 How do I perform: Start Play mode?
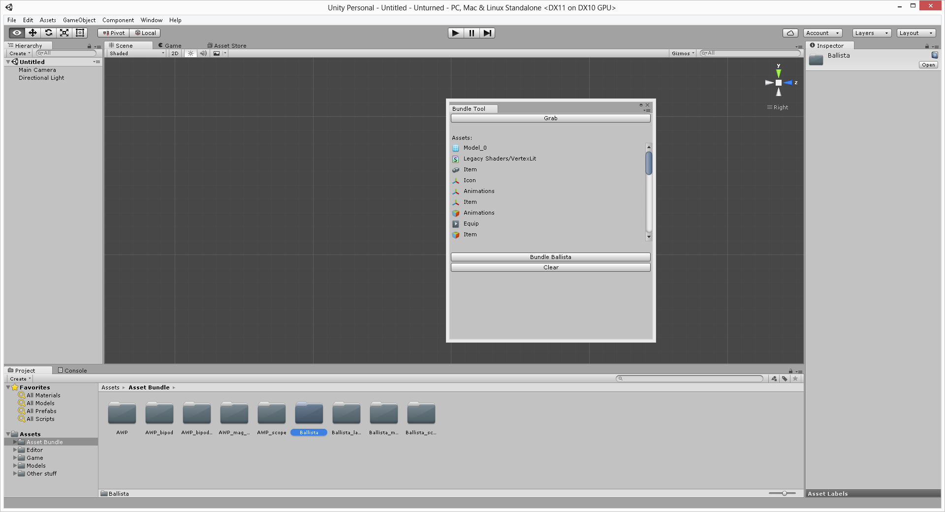456,33
